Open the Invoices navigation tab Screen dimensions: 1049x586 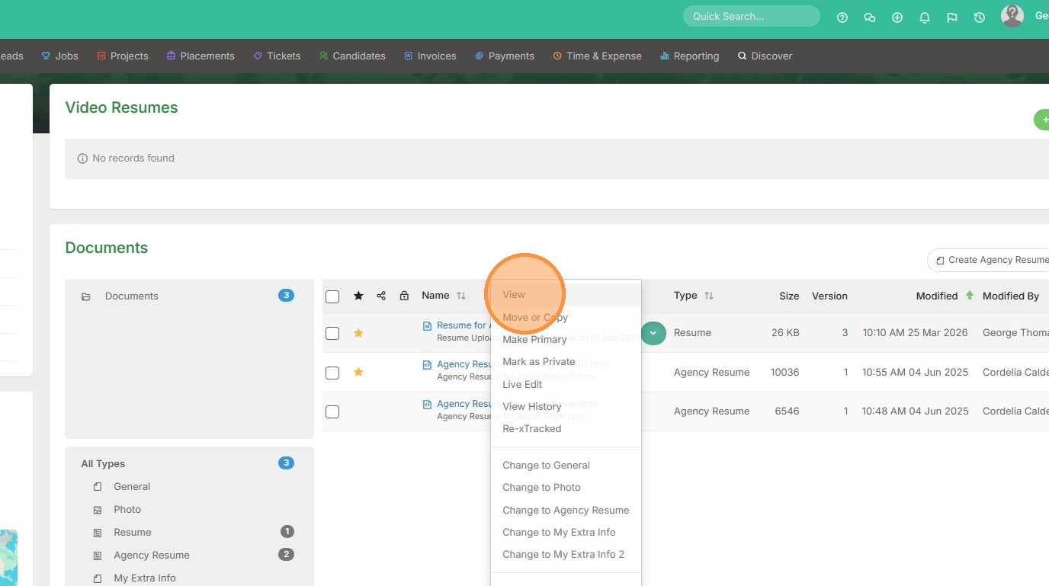(x=430, y=56)
